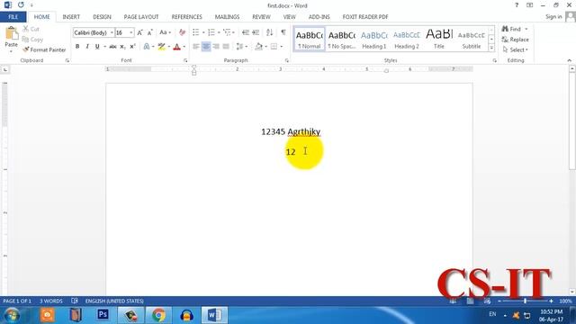Switch to the REFERENCES tab

[x=186, y=17]
